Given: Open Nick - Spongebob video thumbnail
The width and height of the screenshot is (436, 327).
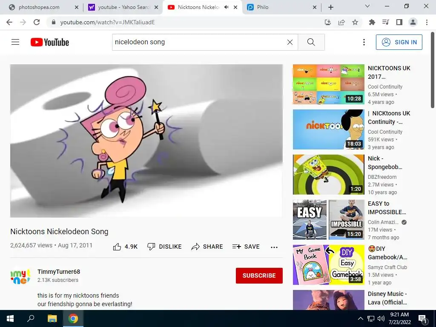Looking at the screenshot, I should 328,174.
